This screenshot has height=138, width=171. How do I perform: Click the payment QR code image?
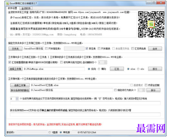[x=151, y=24]
